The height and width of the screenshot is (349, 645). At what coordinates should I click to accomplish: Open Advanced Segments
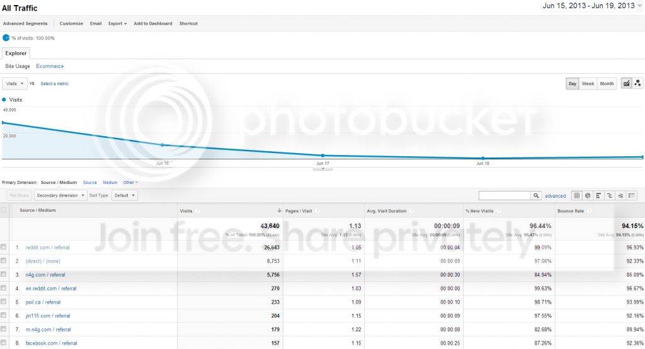click(x=25, y=23)
